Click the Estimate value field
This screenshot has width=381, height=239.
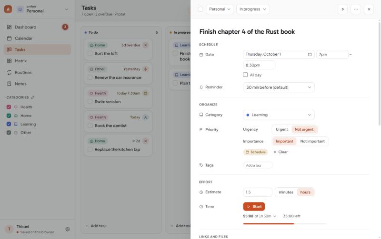[258, 192]
